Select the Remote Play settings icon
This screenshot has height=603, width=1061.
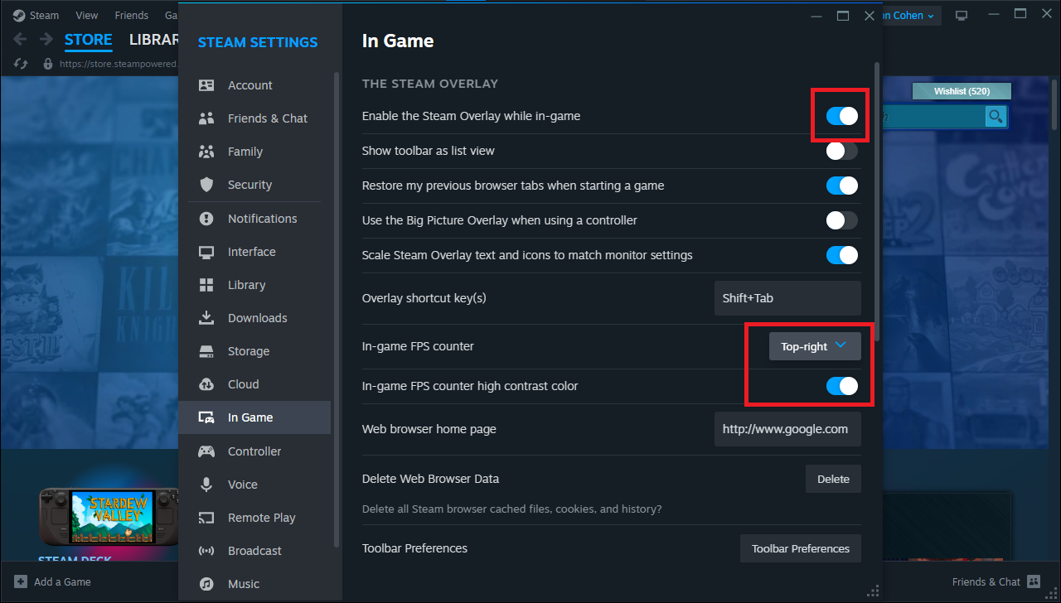[x=206, y=517]
